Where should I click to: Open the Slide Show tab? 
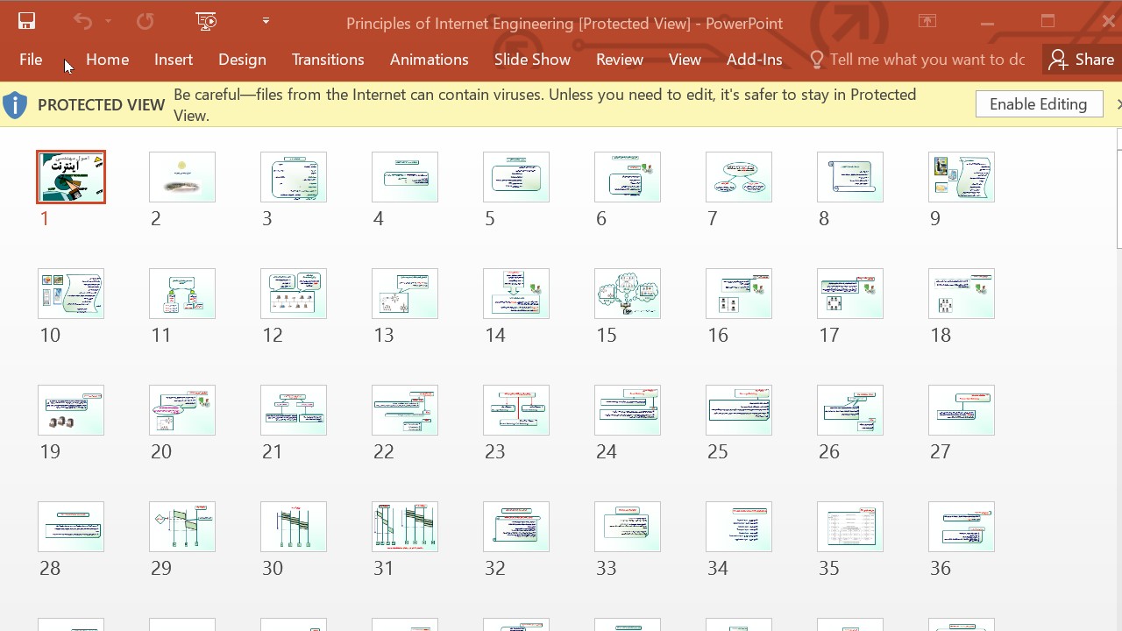pos(532,60)
